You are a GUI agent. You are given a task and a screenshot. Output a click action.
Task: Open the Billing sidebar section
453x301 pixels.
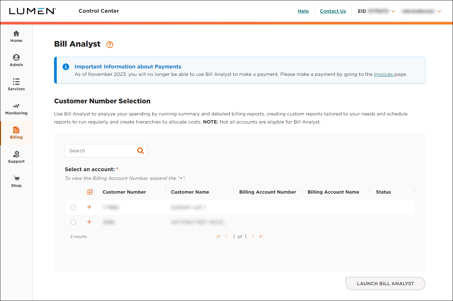point(16,133)
